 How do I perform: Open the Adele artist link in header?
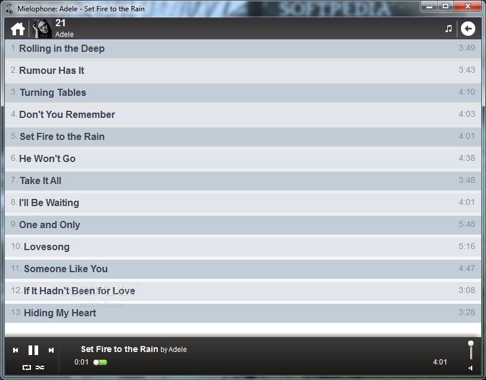64,35
